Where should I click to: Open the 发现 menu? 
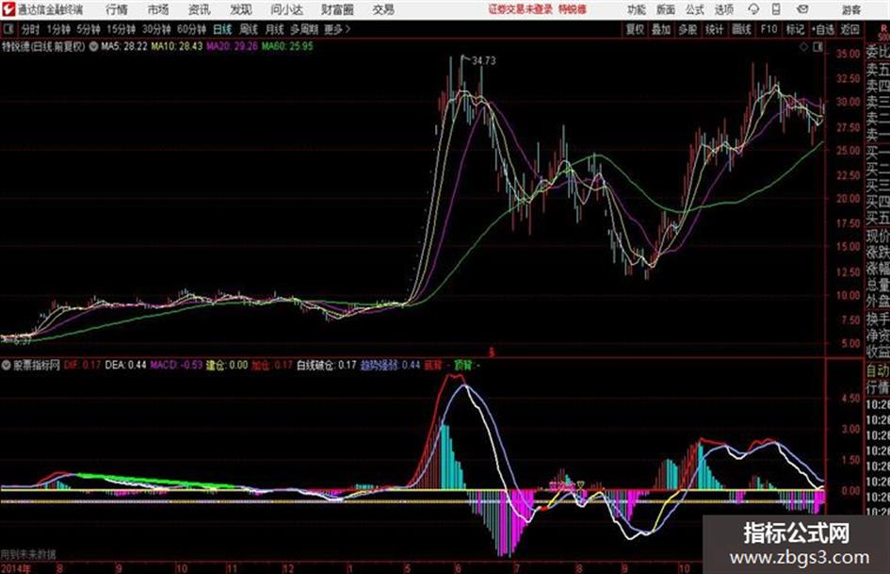point(241,9)
